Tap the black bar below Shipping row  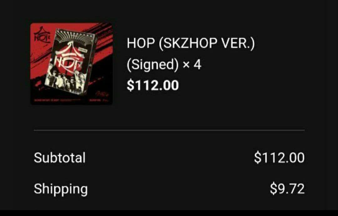[169, 213]
